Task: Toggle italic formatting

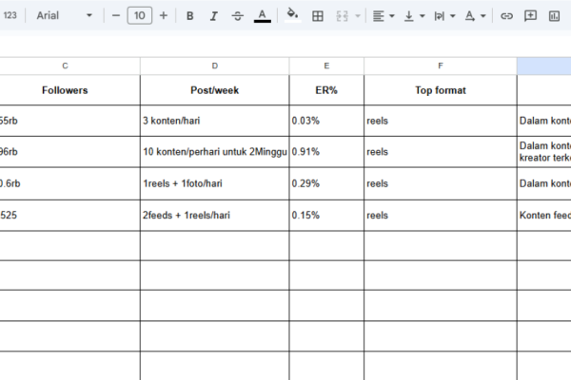Action: 213,16
